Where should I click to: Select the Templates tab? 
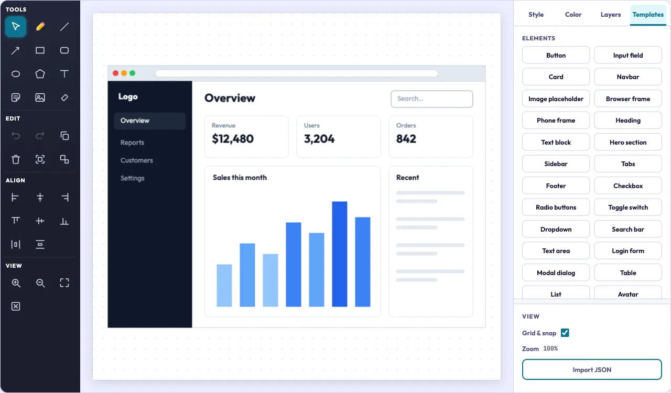point(648,15)
